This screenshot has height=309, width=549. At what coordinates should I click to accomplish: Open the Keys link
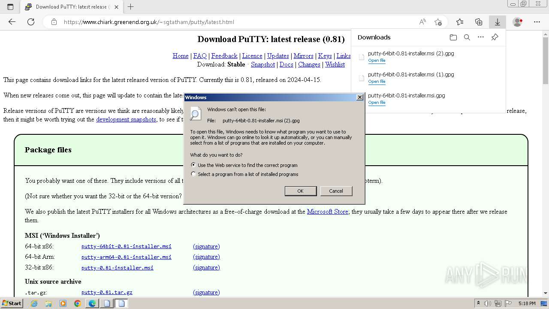tap(325, 56)
